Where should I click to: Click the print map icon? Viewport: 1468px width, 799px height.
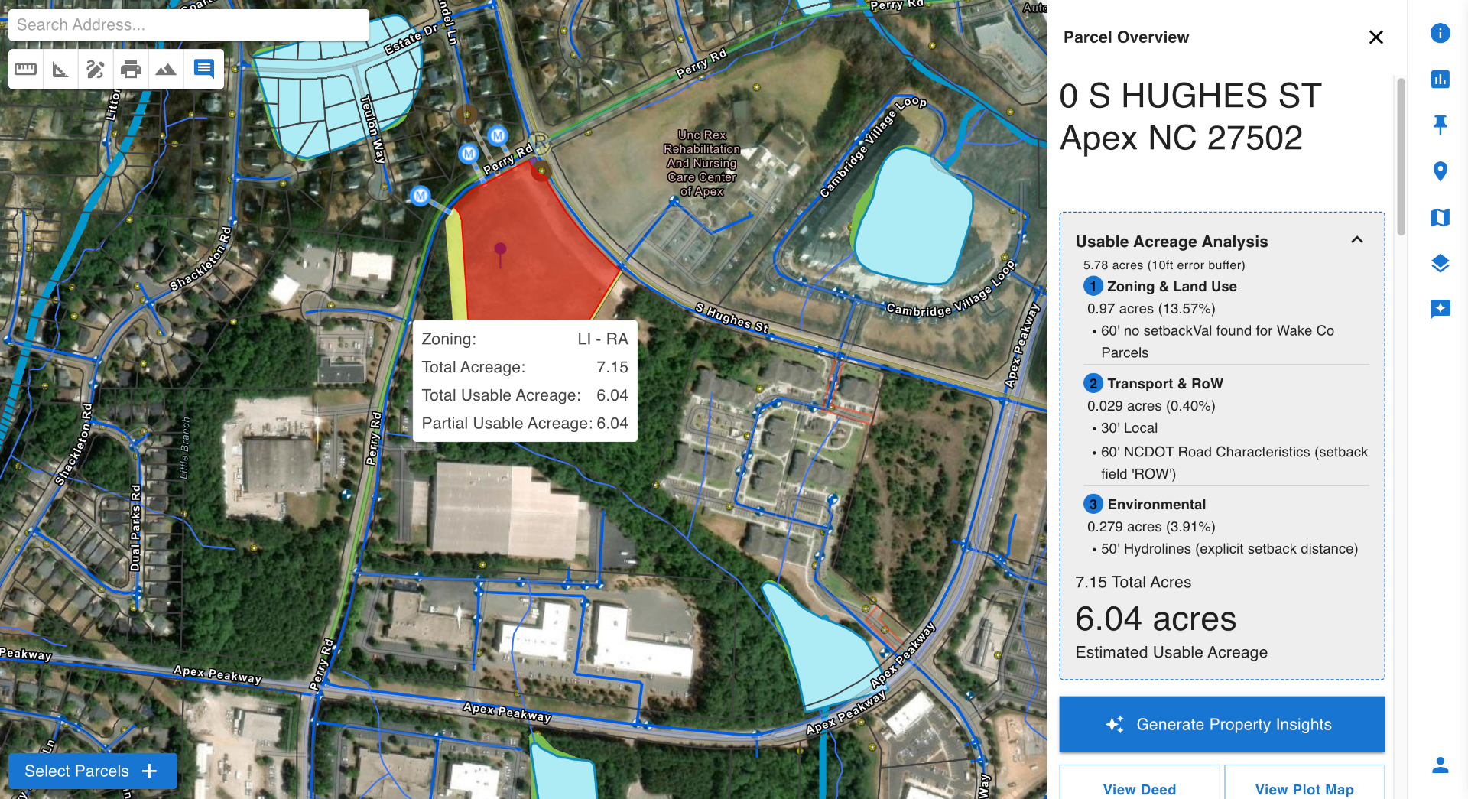[x=130, y=69]
